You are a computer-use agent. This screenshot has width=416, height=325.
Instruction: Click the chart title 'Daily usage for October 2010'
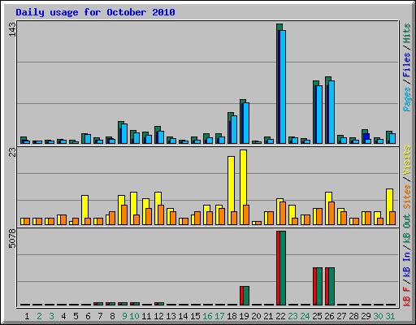pyautogui.click(x=95, y=12)
